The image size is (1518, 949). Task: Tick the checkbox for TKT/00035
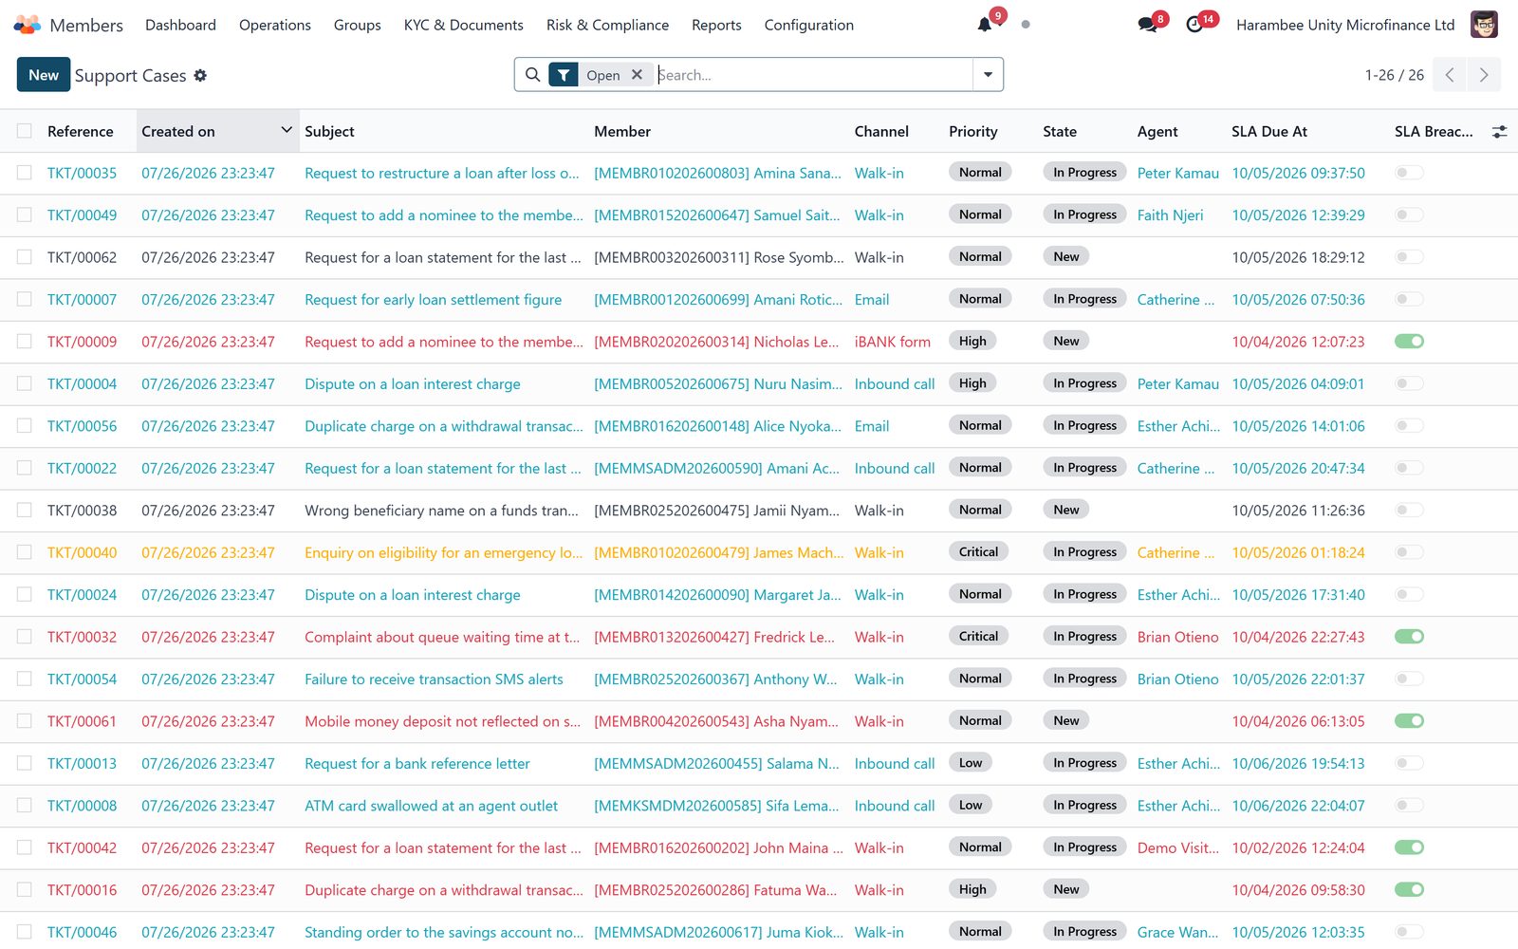point(25,173)
